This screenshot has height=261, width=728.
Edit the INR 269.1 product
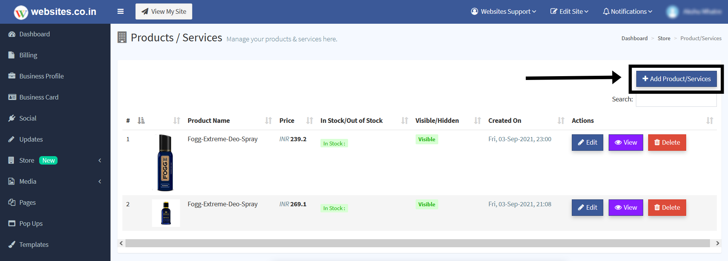(588, 207)
